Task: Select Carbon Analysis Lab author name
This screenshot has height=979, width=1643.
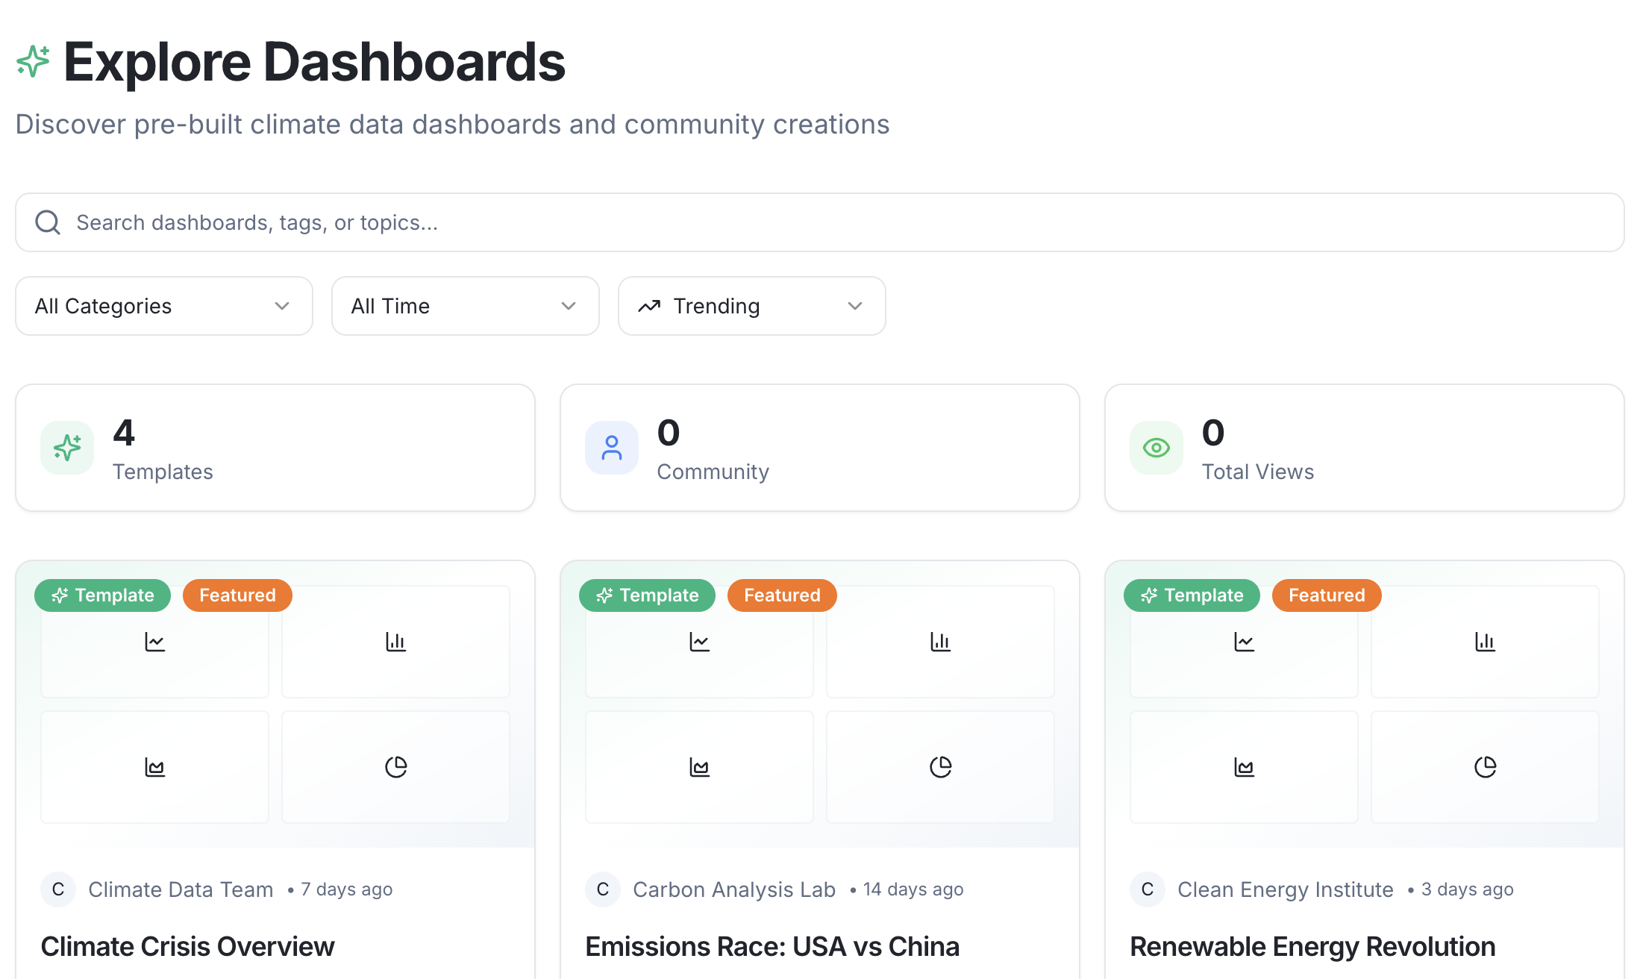Action: (733, 889)
